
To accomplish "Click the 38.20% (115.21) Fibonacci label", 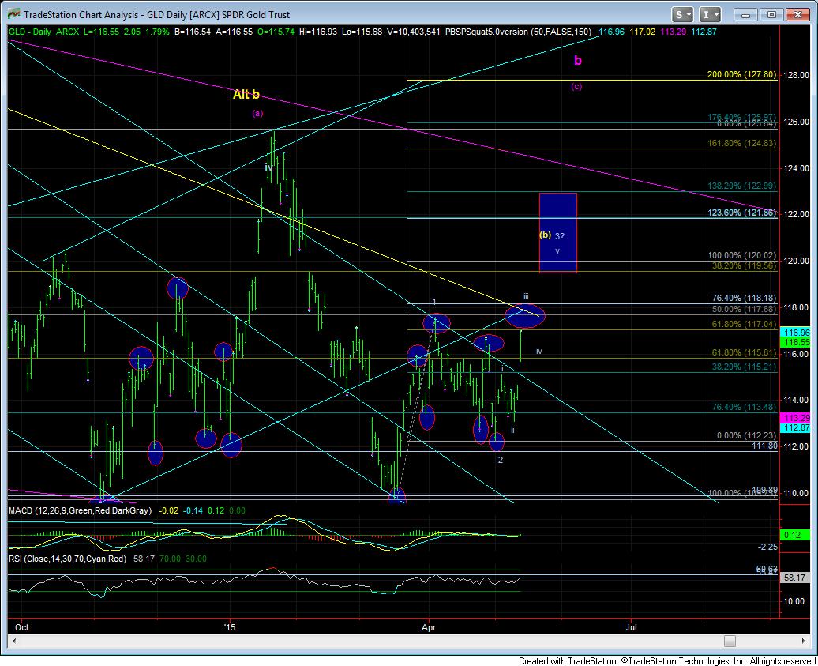I will [x=744, y=367].
